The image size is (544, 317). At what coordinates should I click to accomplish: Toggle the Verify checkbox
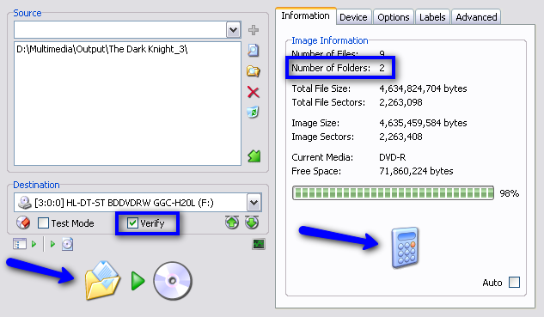[132, 223]
